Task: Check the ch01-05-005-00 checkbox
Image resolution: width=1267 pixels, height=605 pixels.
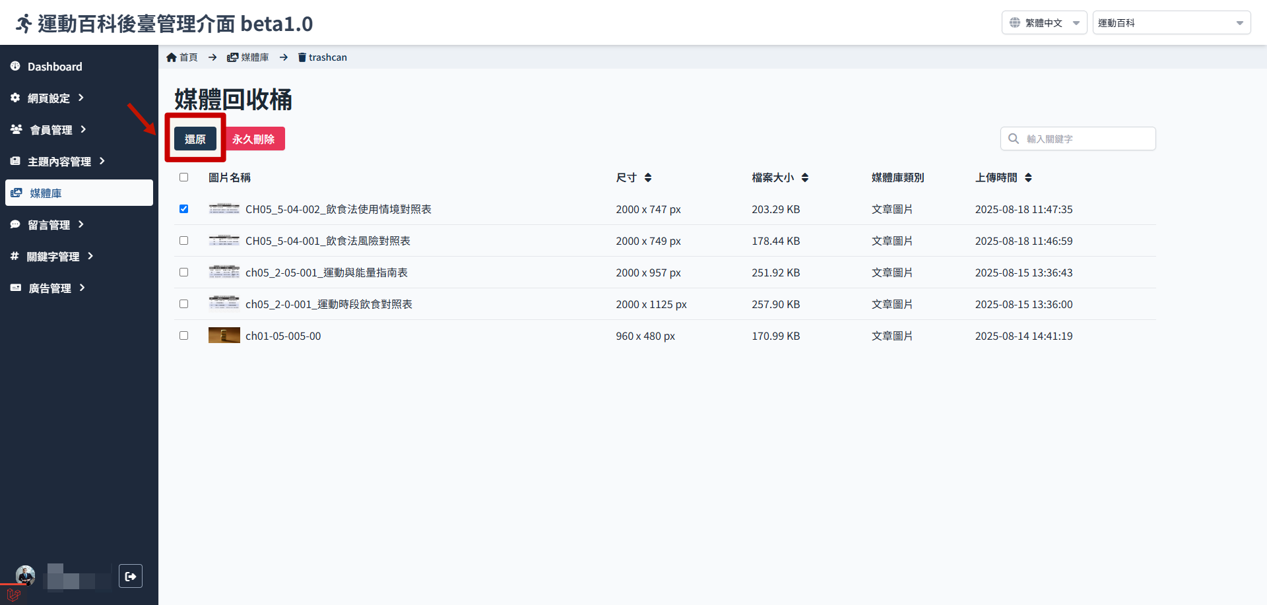Action: [x=184, y=336]
